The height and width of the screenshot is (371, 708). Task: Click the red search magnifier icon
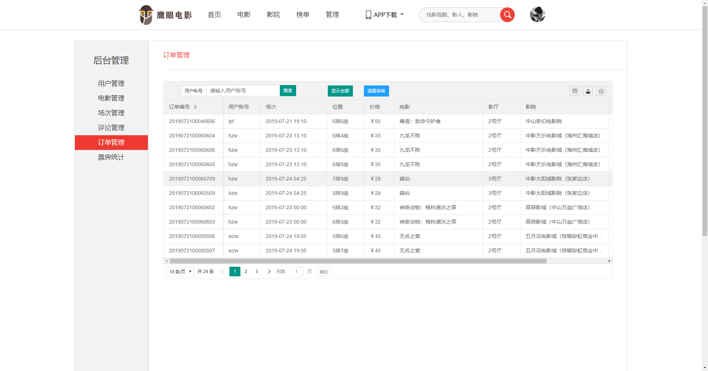507,15
